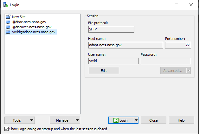
Task: Select the vwild@adapt.nccs.nasa.gov site
Action: point(31,32)
